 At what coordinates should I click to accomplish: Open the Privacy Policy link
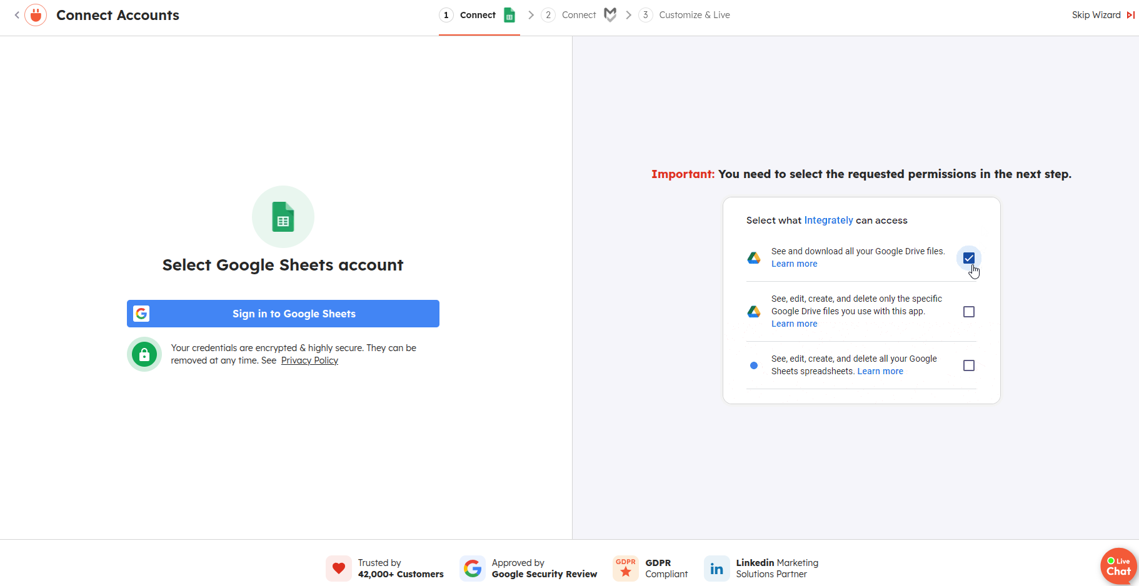[309, 360]
